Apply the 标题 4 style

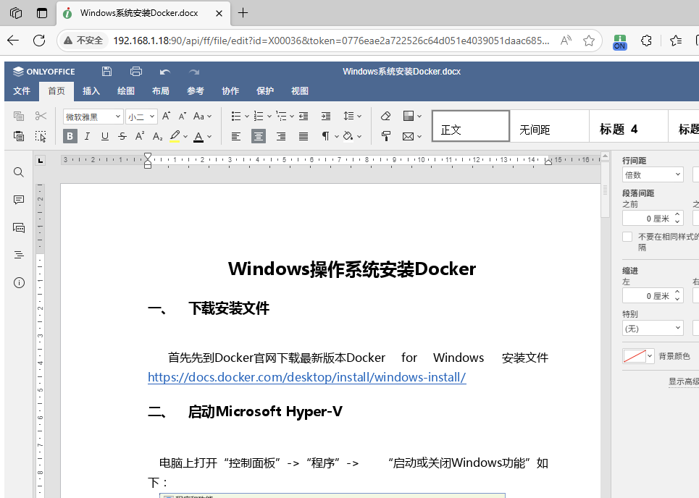629,126
